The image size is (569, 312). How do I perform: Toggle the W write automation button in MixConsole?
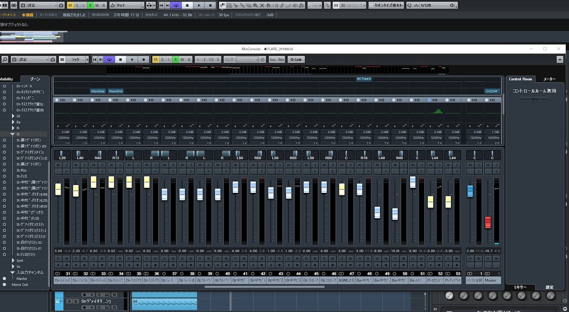[182, 59]
